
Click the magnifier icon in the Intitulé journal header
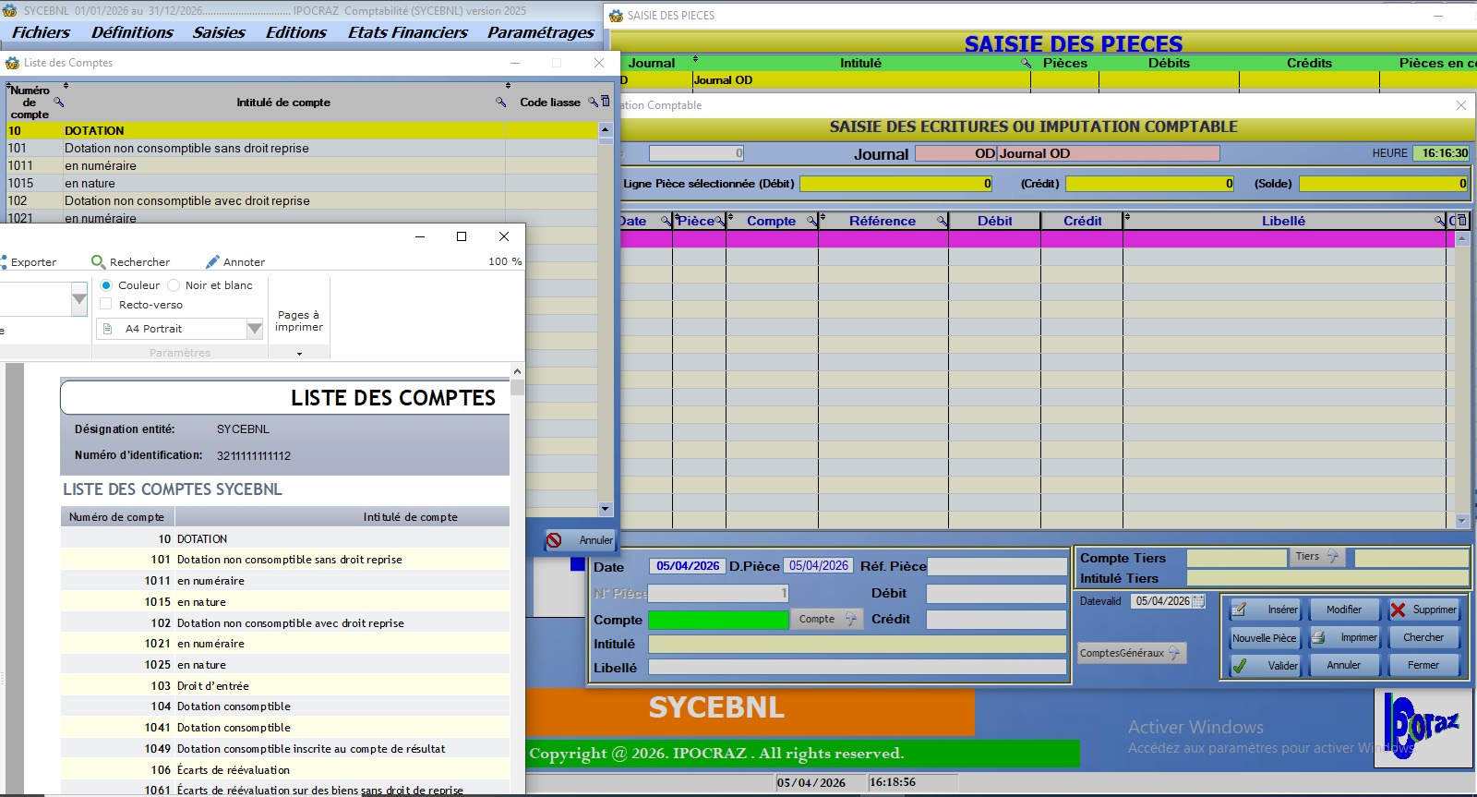coord(1026,63)
